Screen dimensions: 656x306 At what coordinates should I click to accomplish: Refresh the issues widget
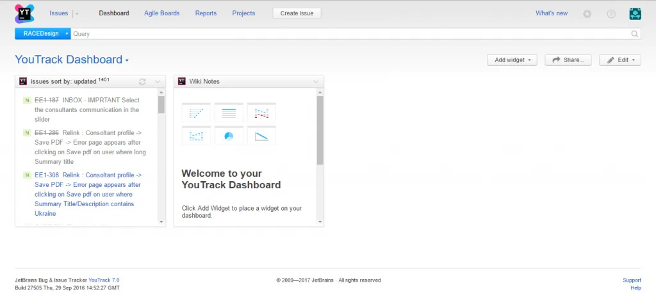[x=142, y=81]
